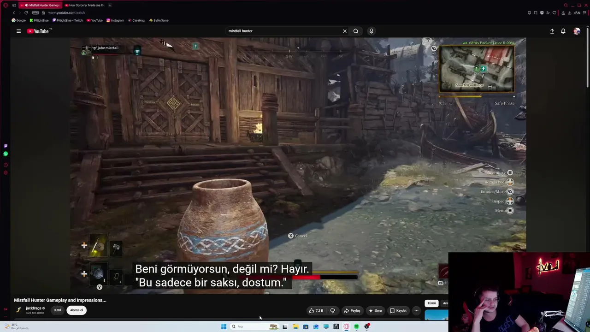The height and width of the screenshot is (332, 590).
Task: Open File Explorer from the taskbar
Action: click(x=295, y=326)
